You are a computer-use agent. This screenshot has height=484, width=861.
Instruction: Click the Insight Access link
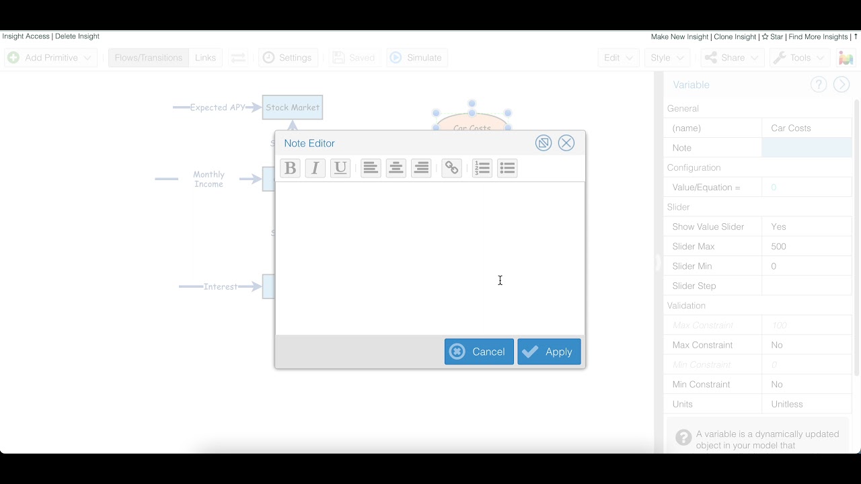coord(26,36)
